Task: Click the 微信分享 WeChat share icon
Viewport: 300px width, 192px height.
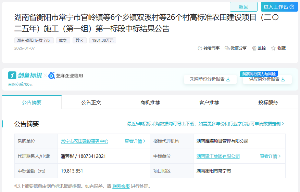Action: (x=227, y=48)
